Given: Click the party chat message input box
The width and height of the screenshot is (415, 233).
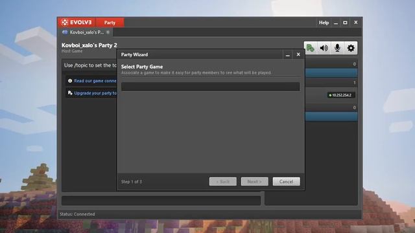Looking at the screenshot, I should [x=161, y=201].
